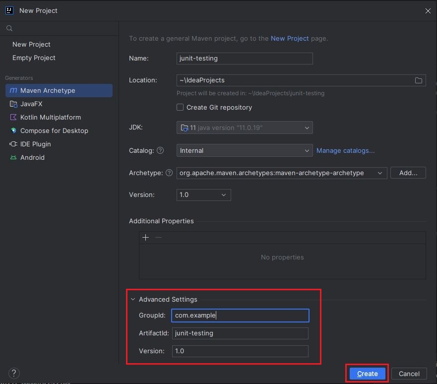Remove property with the minus icon
This screenshot has width=437, height=384.
point(158,238)
